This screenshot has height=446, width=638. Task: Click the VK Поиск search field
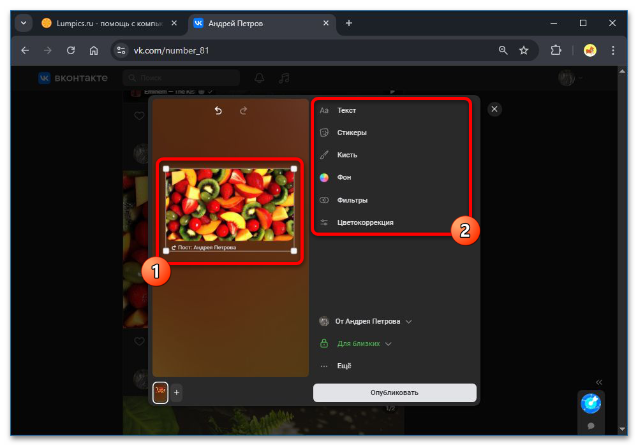[181, 78]
